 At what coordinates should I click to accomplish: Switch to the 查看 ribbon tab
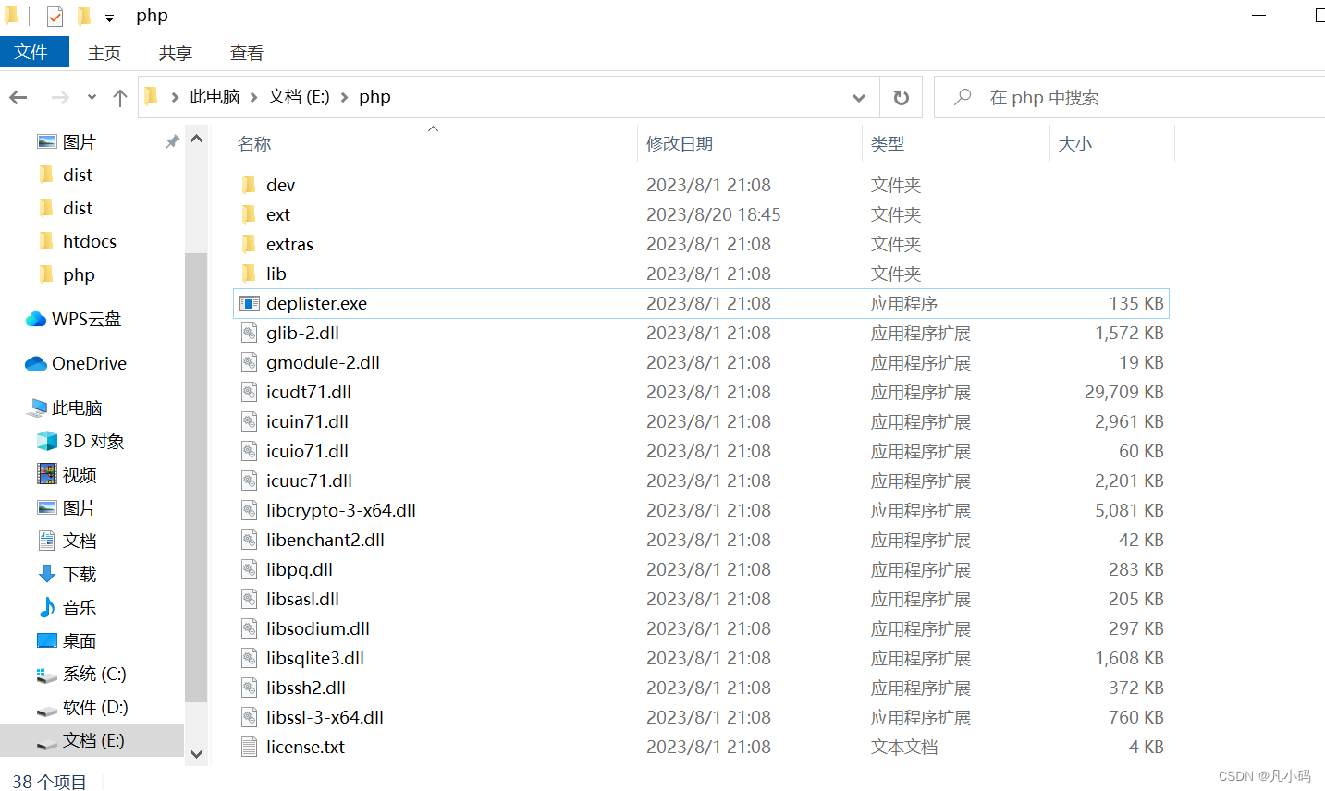(x=246, y=53)
